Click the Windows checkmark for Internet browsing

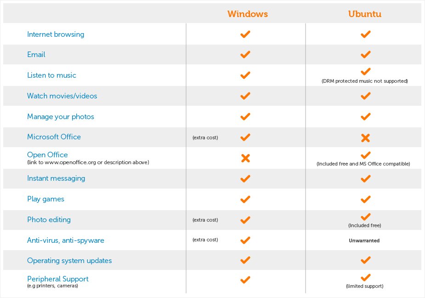click(x=245, y=34)
